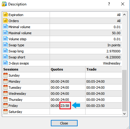Click the Expiration value All
Screen dimensions: 130x129
pyautogui.click(x=119, y=15)
